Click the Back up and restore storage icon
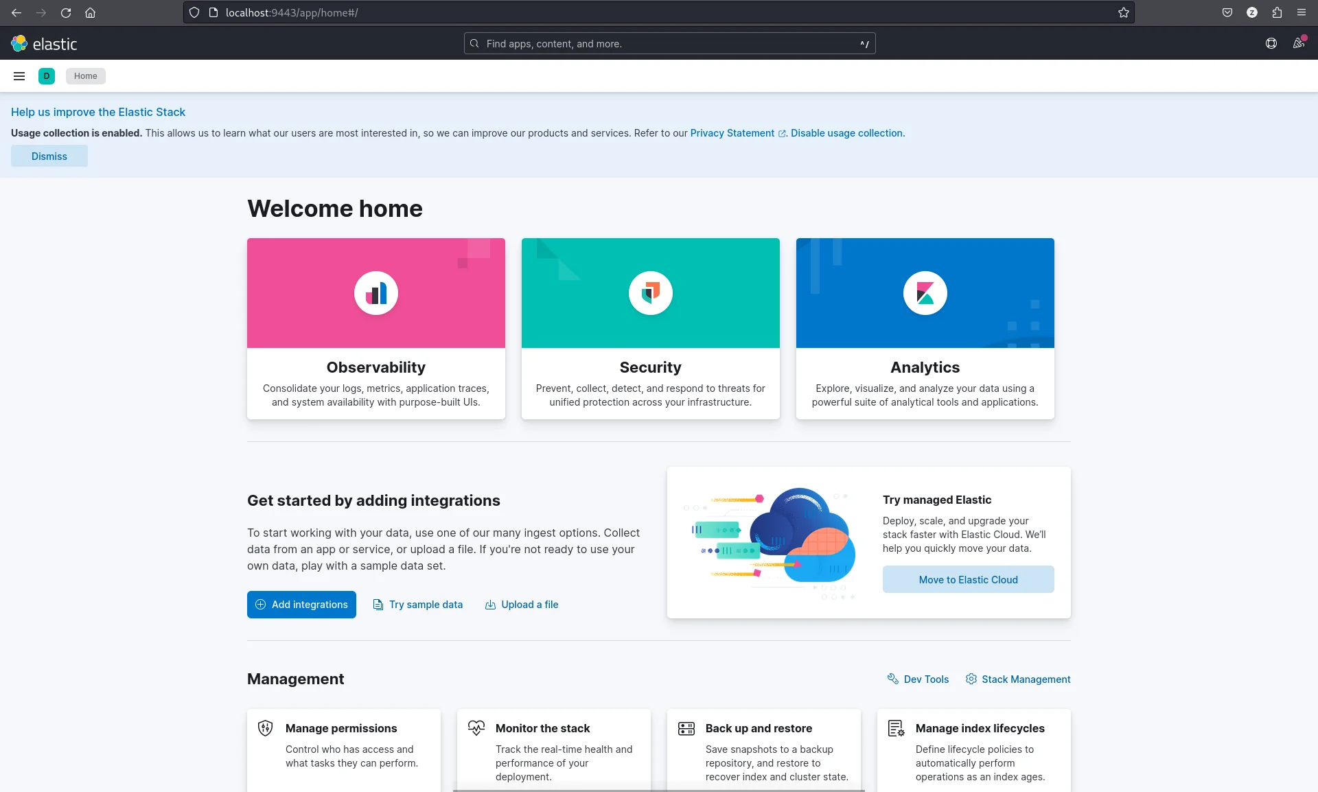Image resolution: width=1318 pixels, height=792 pixels. (x=686, y=728)
